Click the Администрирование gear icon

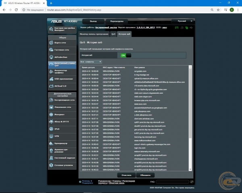(x=51, y=151)
